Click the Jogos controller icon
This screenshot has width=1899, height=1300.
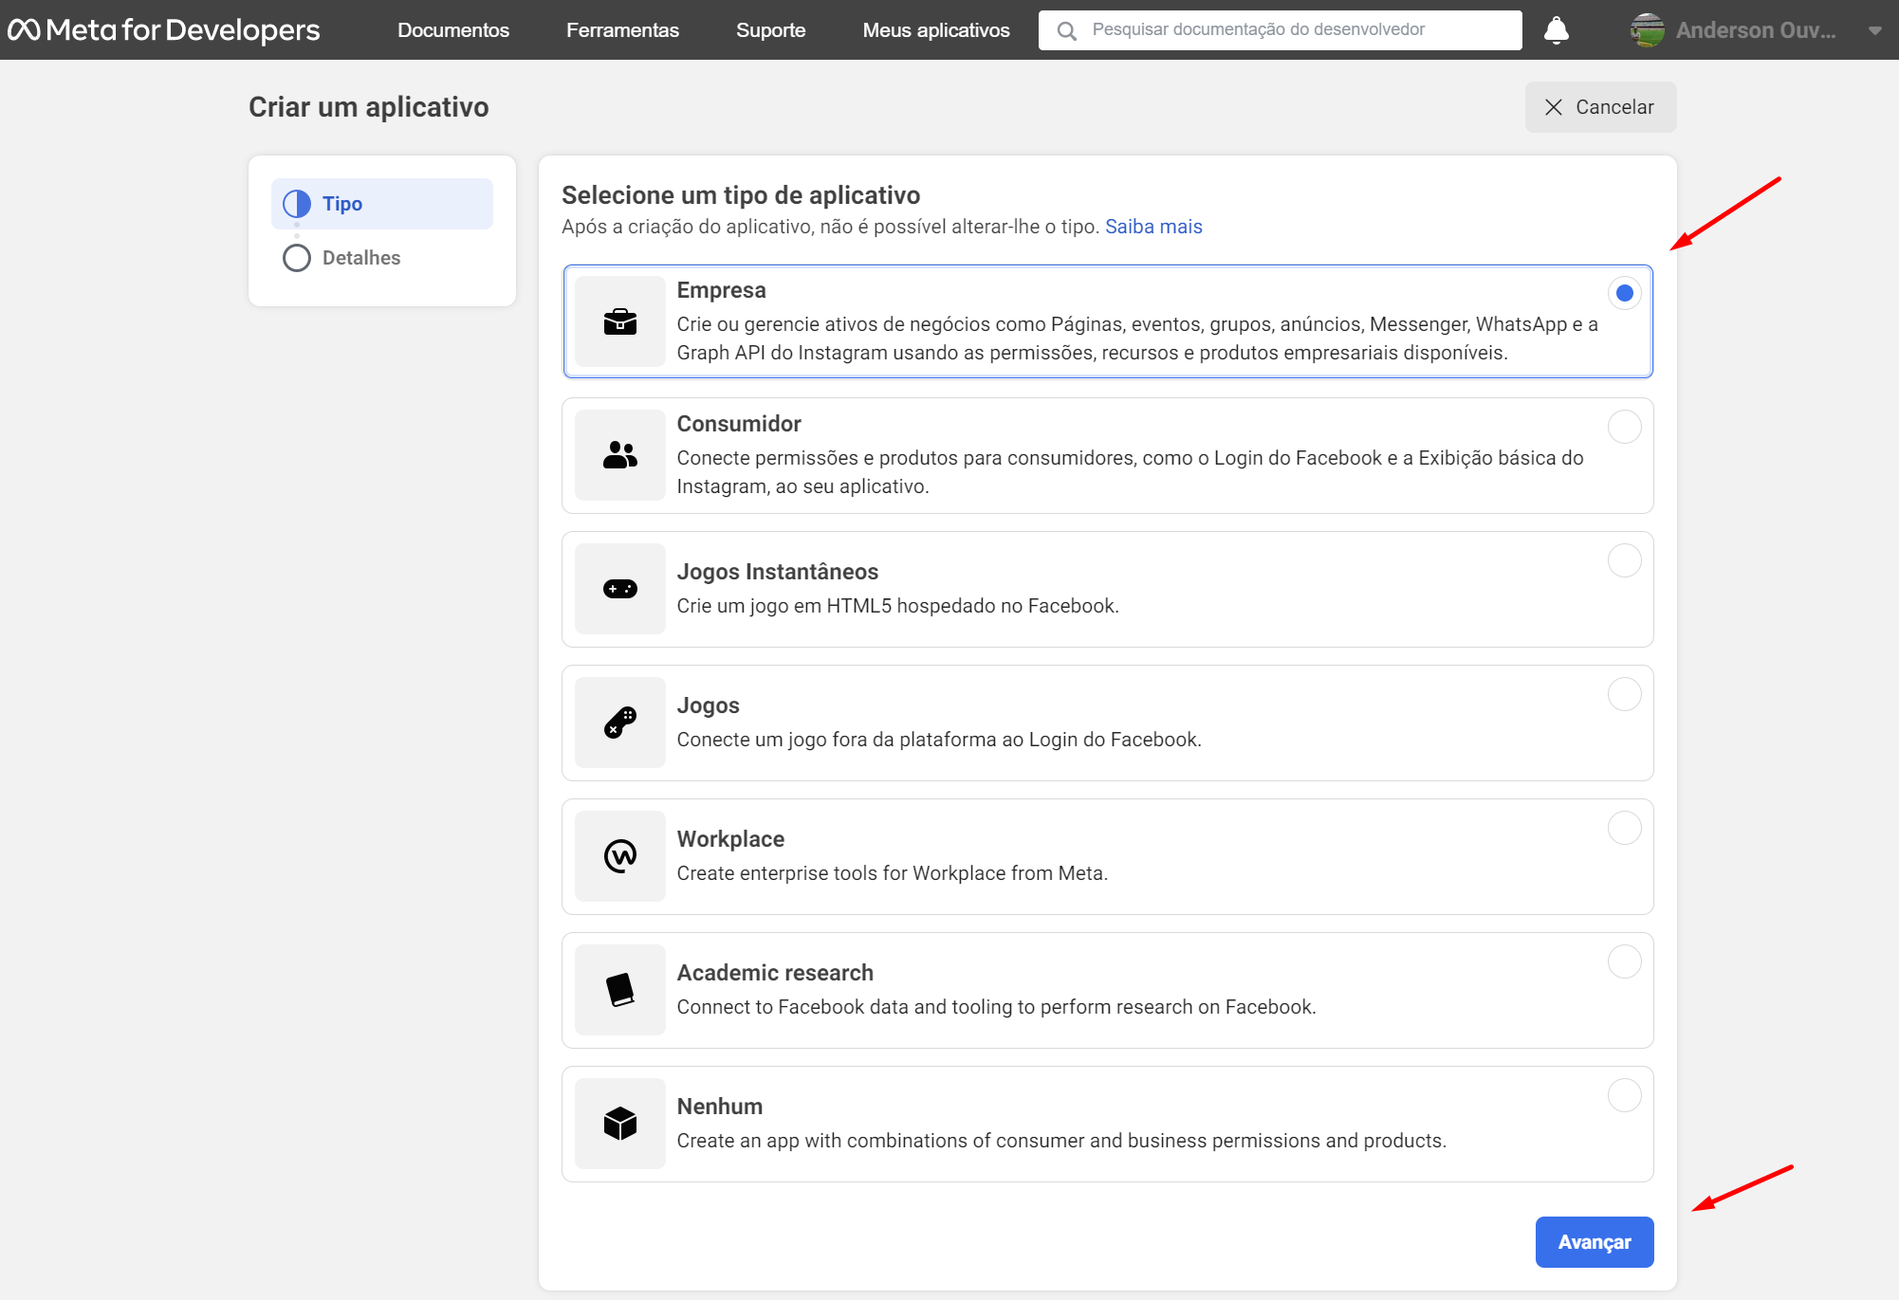pyautogui.click(x=620, y=723)
